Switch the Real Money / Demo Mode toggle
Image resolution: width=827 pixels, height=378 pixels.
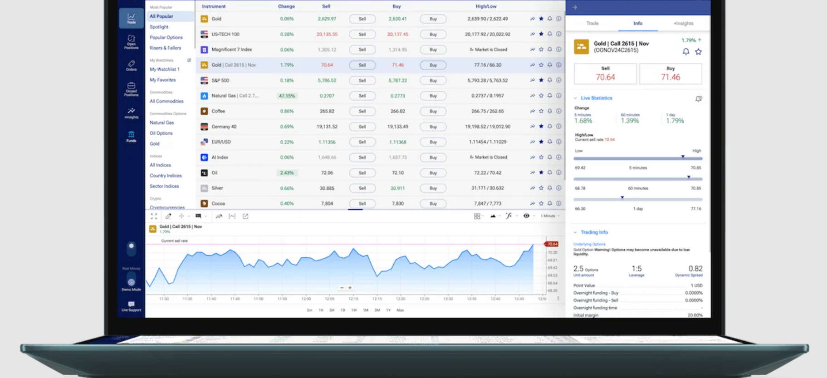[x=131, y=281]
